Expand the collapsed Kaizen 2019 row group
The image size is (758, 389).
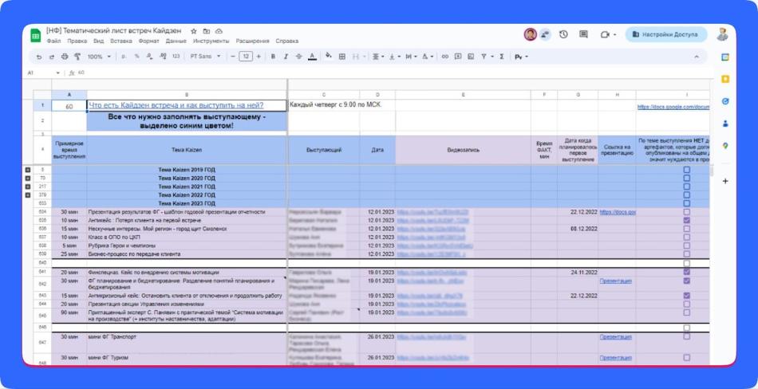(x=28, y=170)
